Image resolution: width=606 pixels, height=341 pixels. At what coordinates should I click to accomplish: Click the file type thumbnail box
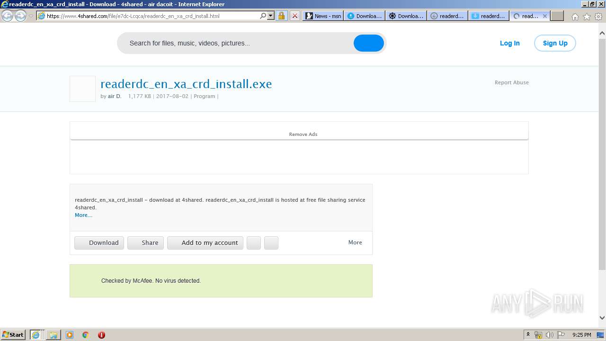click(82, 89)
